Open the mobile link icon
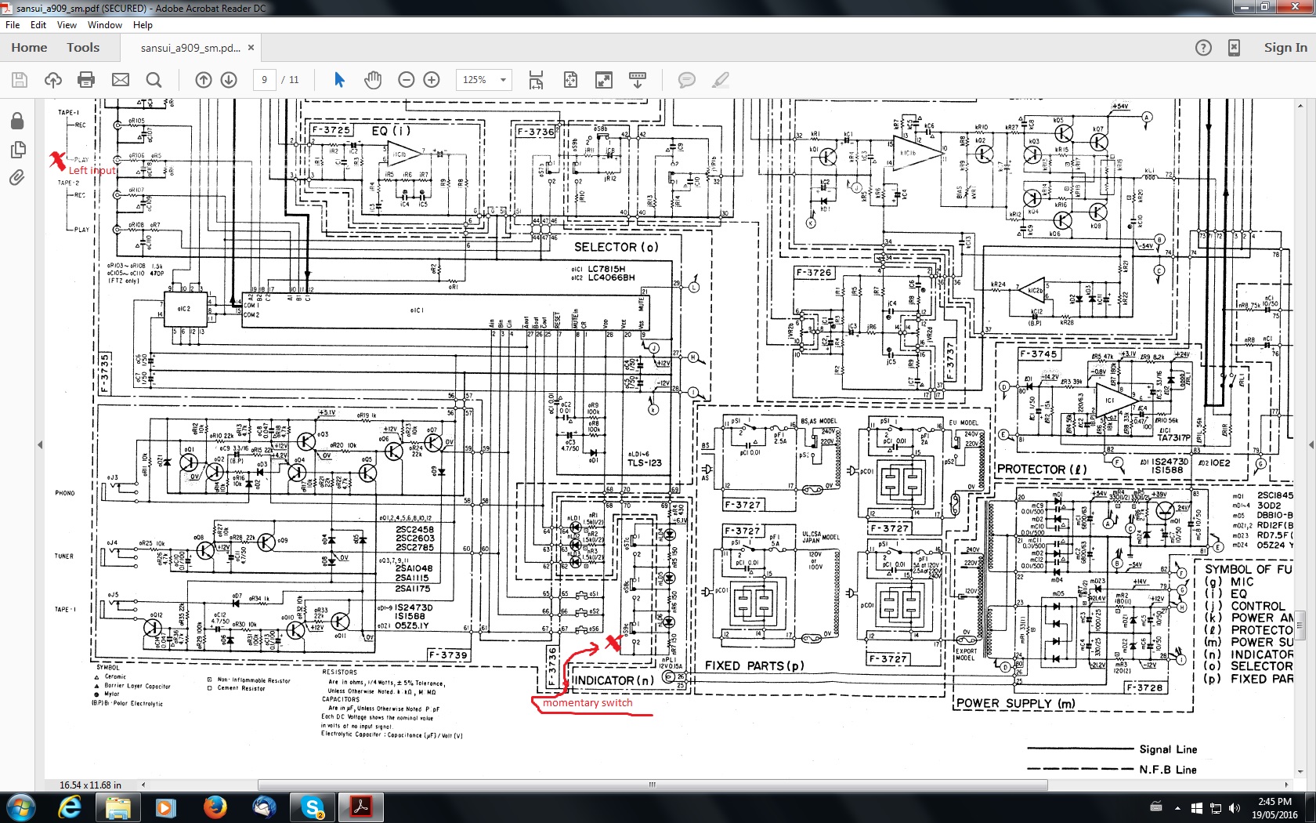This screenshot has height=823, width=1316. click(1234, 48)
